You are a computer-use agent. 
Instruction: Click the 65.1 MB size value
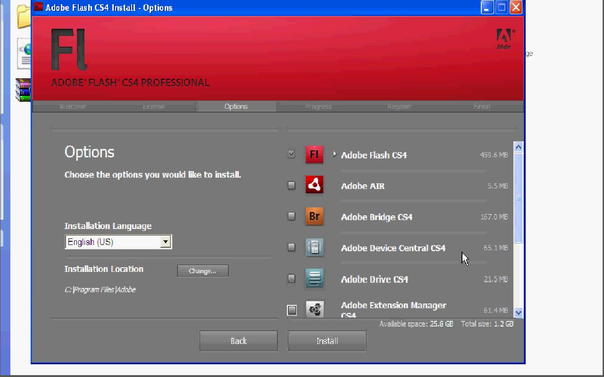(496, 248)
